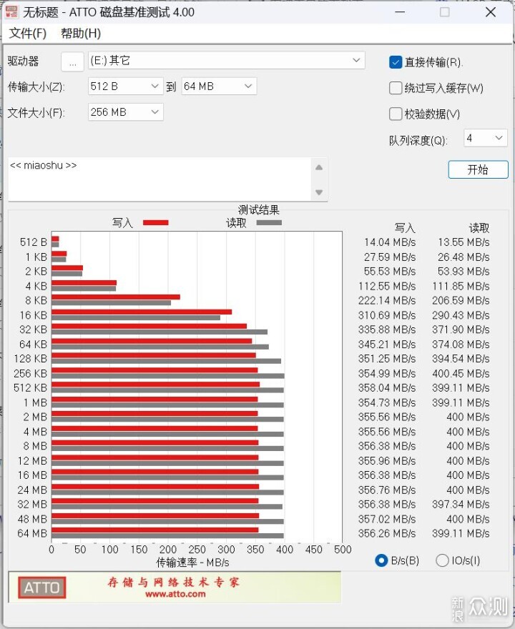Click the 128 KB row label in chart
Image resolution: width=515 pixels, height=629 pixels.
[30, 359]
